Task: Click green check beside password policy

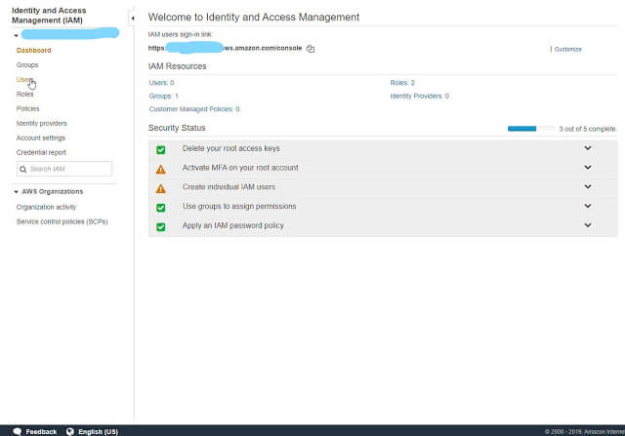Action: point(161,226)
